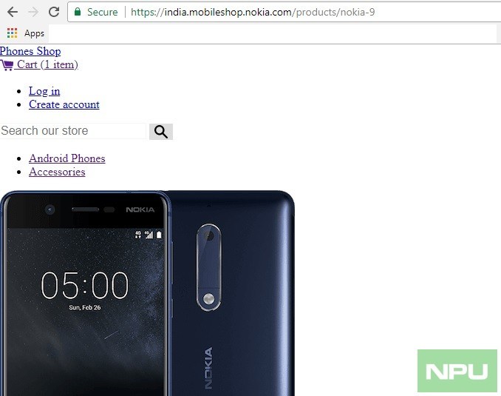Click the Apps bookmark label
501x396 pixels.
point(34,33)
